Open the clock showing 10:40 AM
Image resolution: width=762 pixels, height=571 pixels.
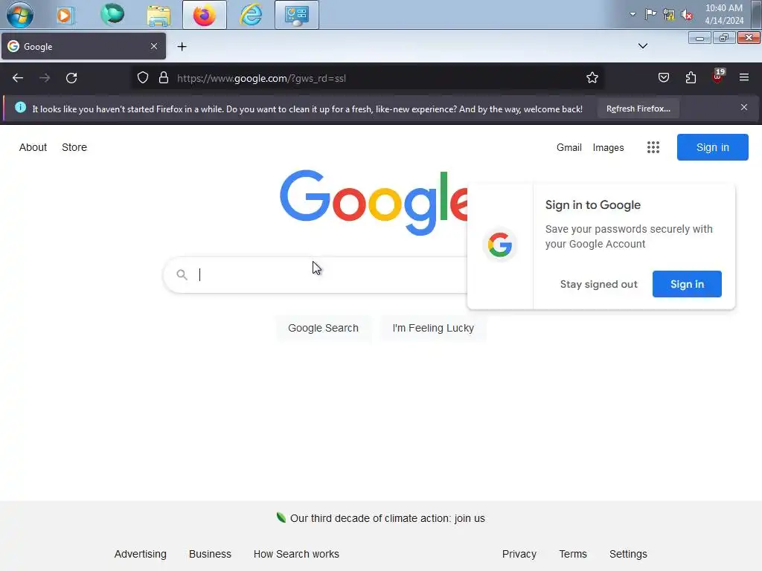point(723,14)
